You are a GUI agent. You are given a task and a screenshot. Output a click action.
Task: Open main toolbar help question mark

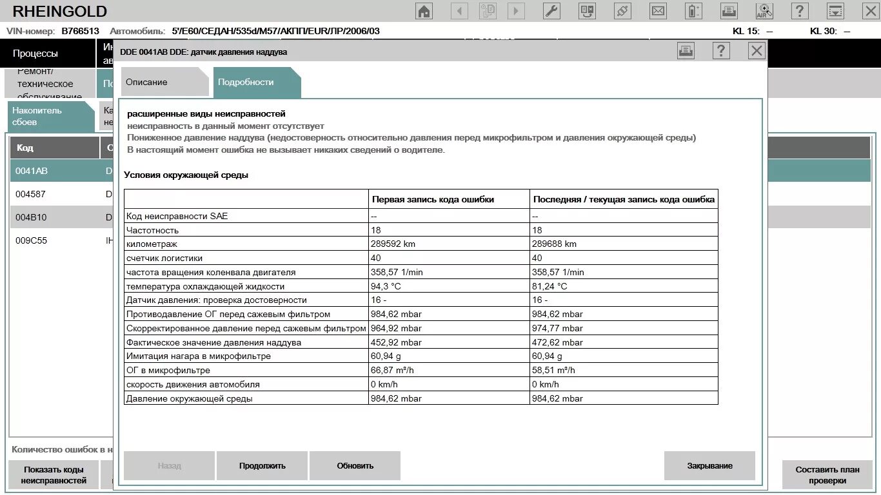[x=800, y=11]
